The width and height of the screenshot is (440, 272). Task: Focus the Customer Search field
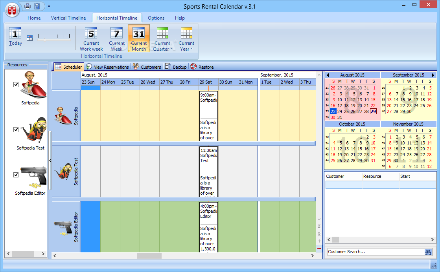tap(376, 252)
